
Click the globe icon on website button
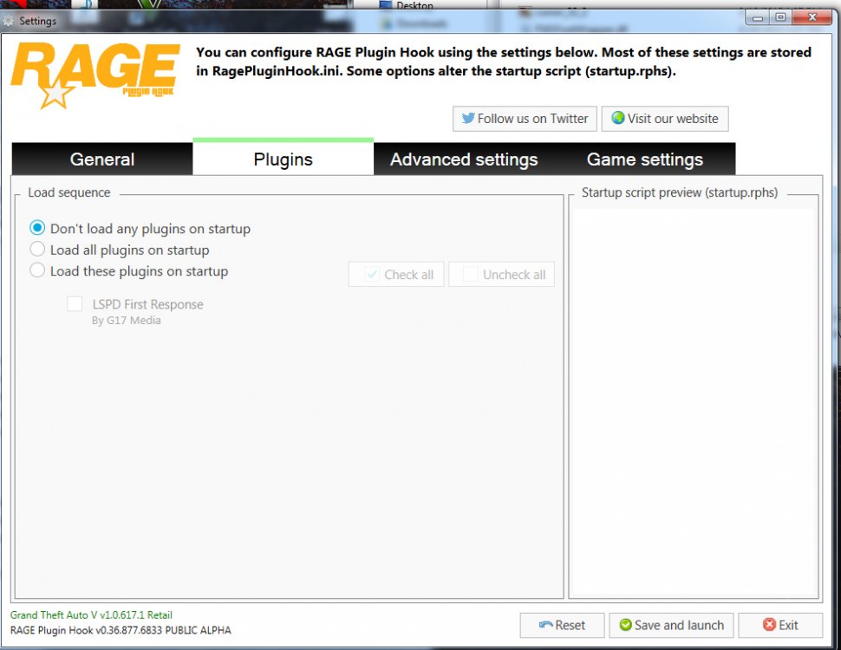point(618,118)
